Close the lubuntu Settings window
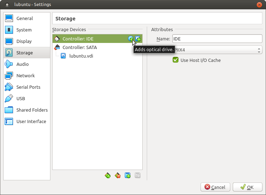The width and height of the screenshot is (266, 195). tap(259, 5)
